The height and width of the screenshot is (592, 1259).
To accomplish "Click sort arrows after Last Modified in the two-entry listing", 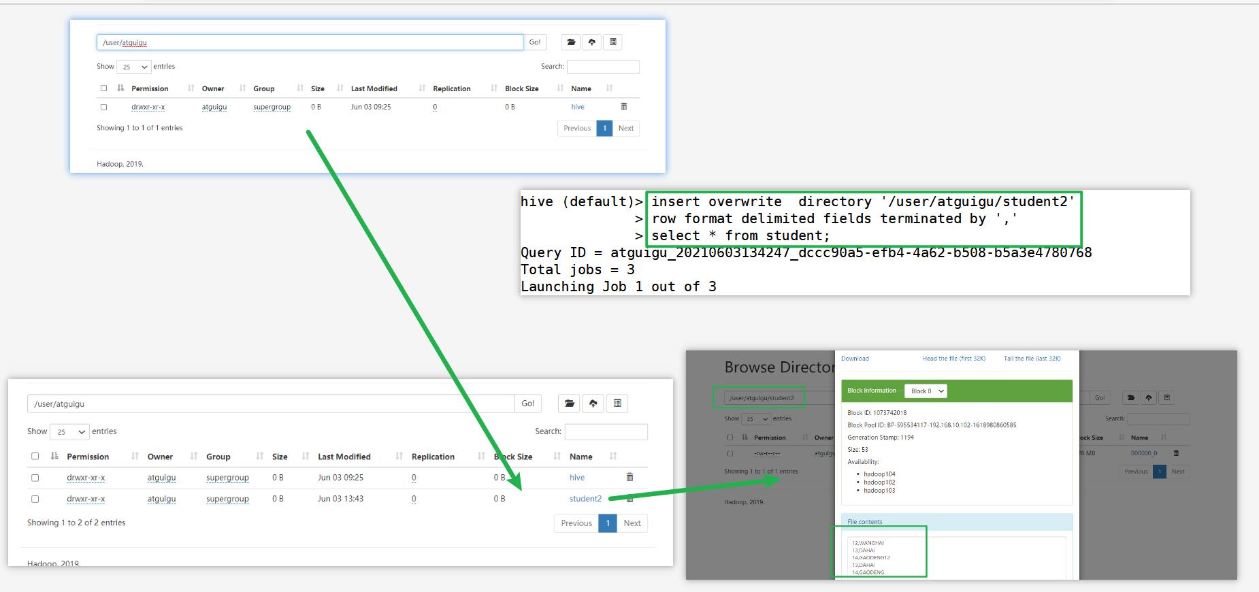I will tap(399, 456).
